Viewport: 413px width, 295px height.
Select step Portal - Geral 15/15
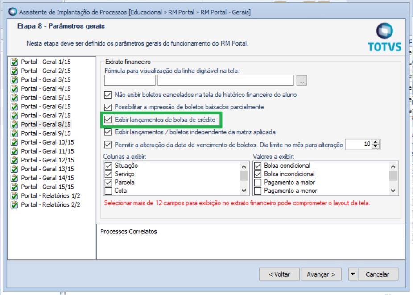[47, 187]
